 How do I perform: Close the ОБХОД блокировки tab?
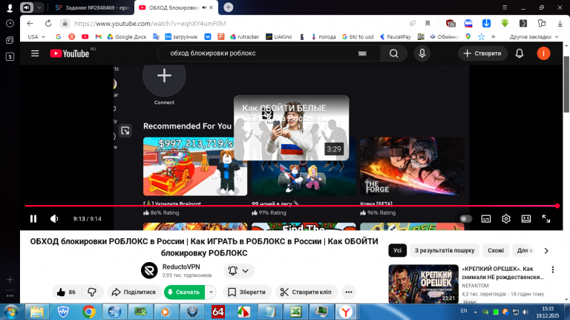click(212, 7)
